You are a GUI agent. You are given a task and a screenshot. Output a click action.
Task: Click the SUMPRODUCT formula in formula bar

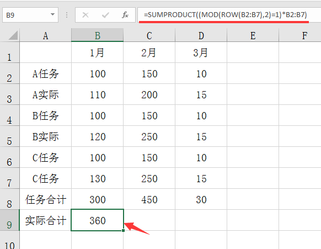(225, 15)
